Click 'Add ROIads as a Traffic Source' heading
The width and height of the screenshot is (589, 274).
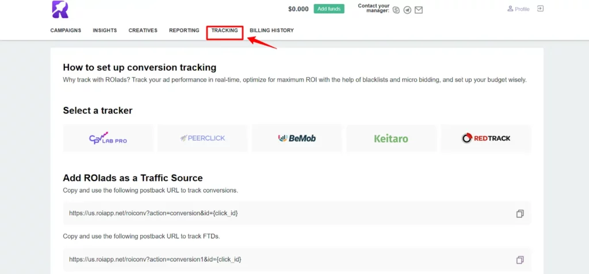[x=133, y=178]
